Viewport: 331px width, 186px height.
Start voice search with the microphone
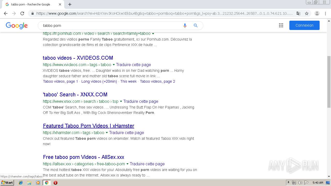coord(185,26)
